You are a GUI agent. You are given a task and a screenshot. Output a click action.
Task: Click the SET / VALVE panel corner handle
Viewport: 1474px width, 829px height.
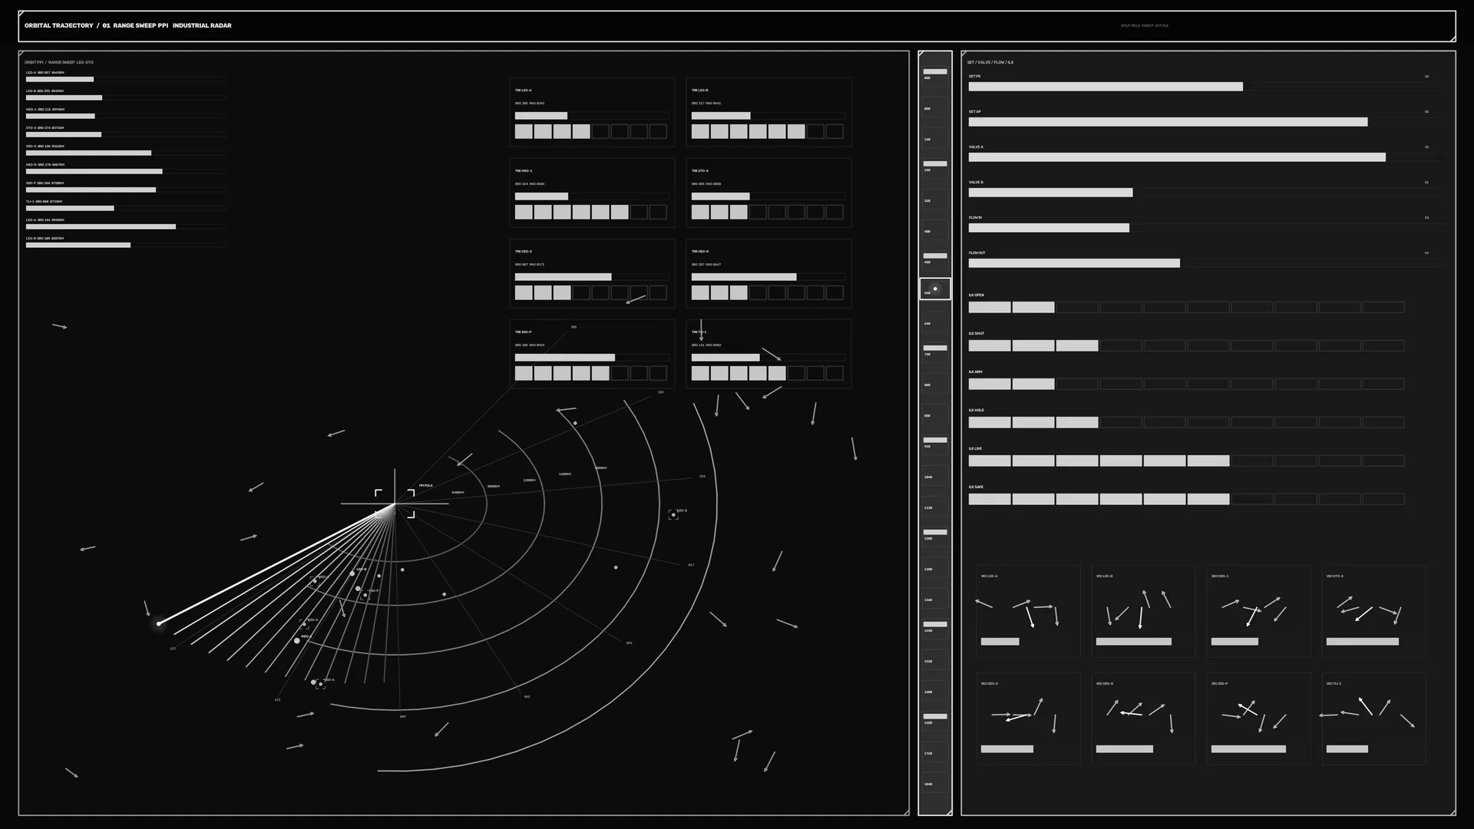coord(1452,811)
